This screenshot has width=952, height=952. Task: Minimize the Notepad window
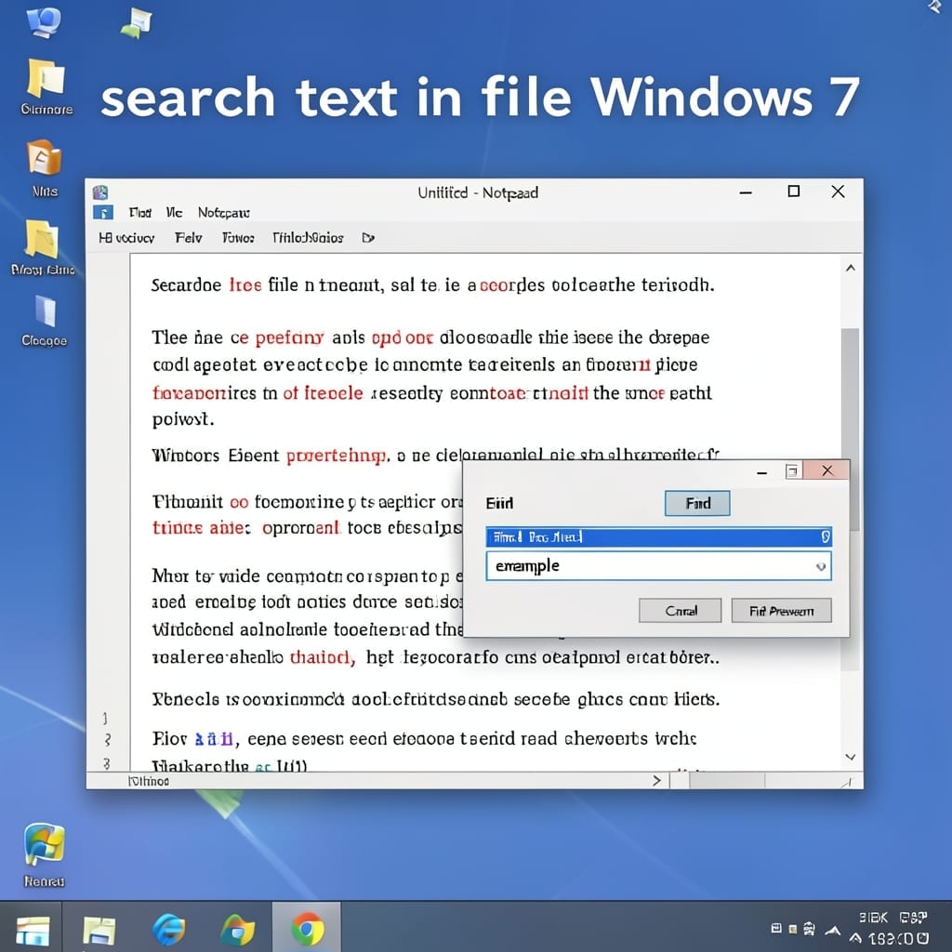(746, 193)
